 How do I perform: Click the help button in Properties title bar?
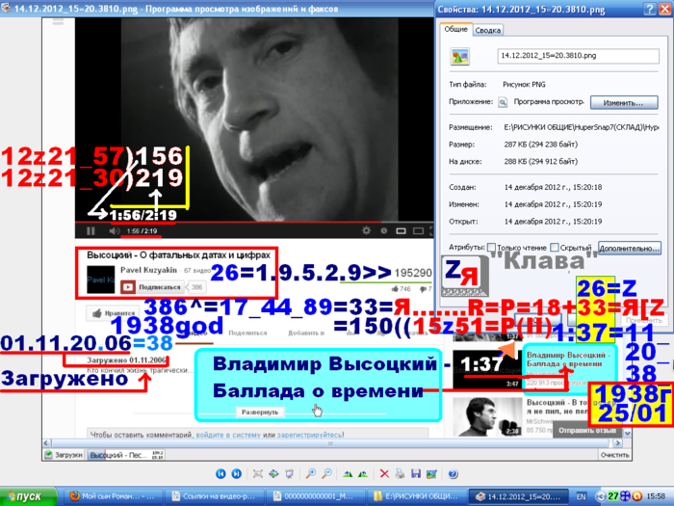650,9
